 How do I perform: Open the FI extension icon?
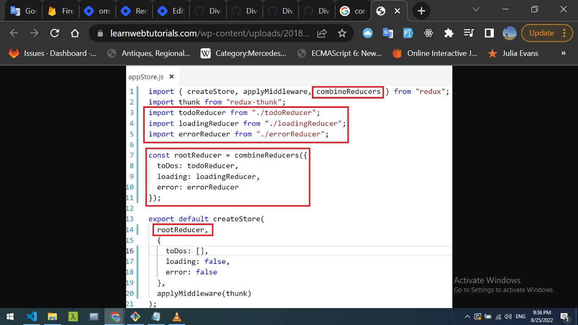(x=408, y=33)
